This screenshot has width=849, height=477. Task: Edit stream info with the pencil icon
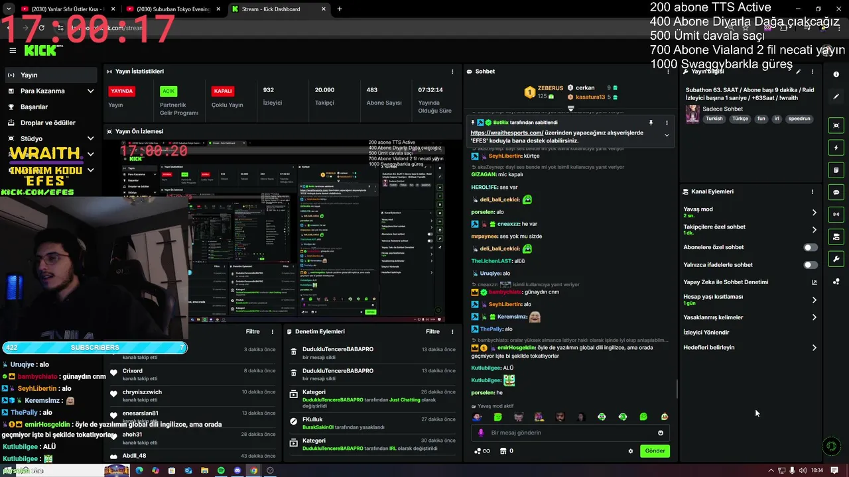point(798,72)
